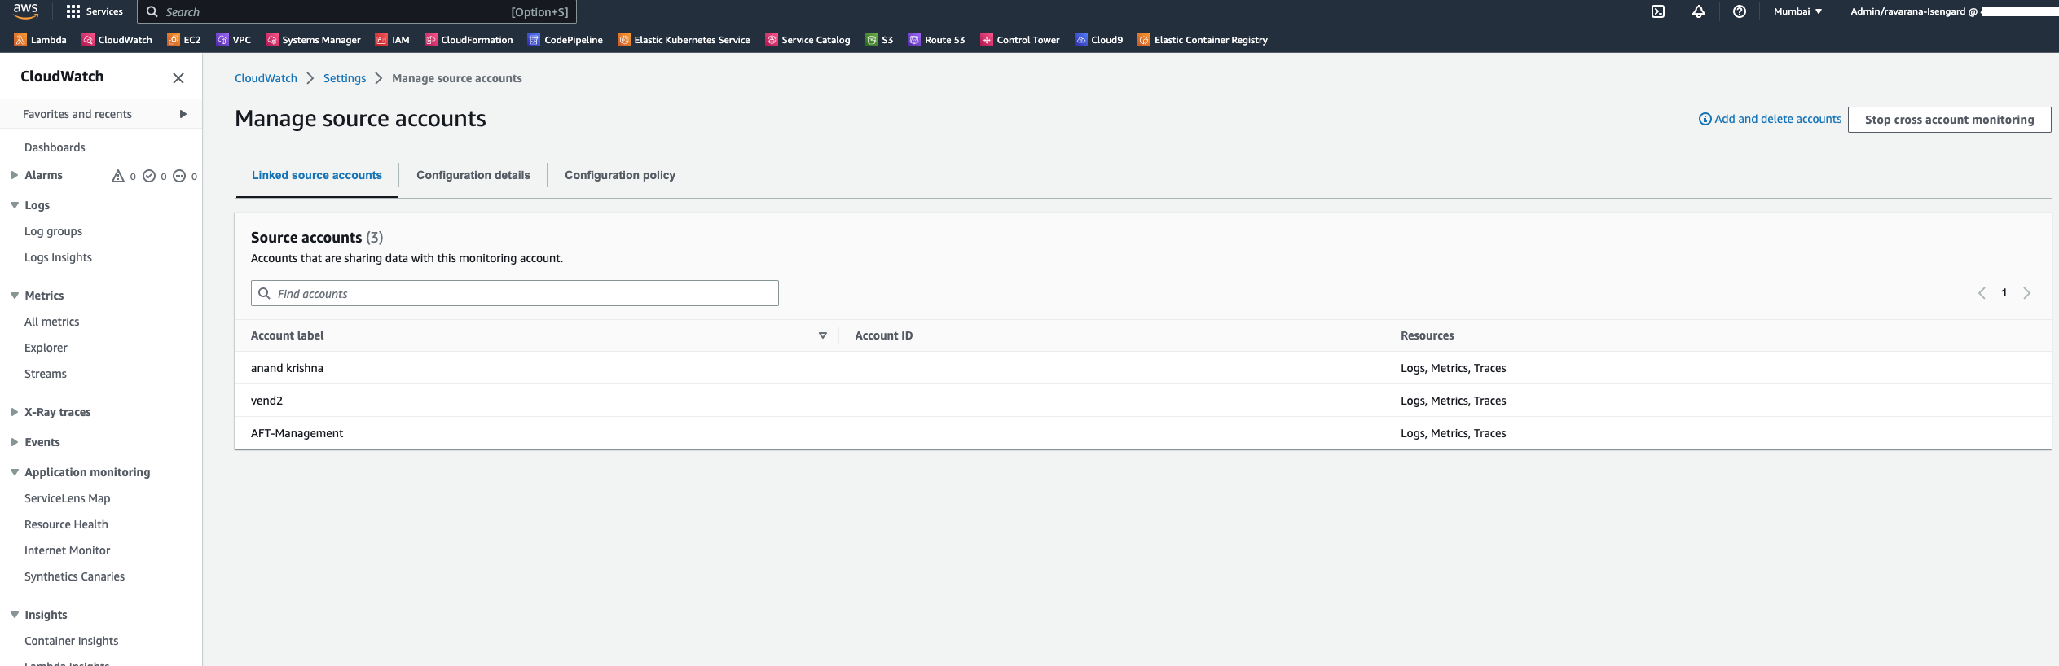Open EC2 shortcut in favorites bar

184,40
